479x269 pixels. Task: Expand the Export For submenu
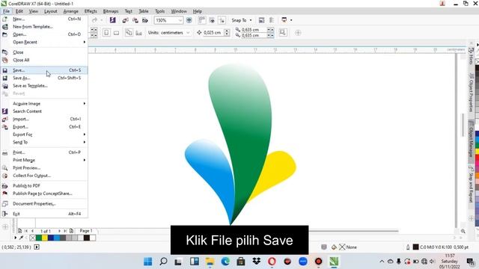[x=44, y=134]
